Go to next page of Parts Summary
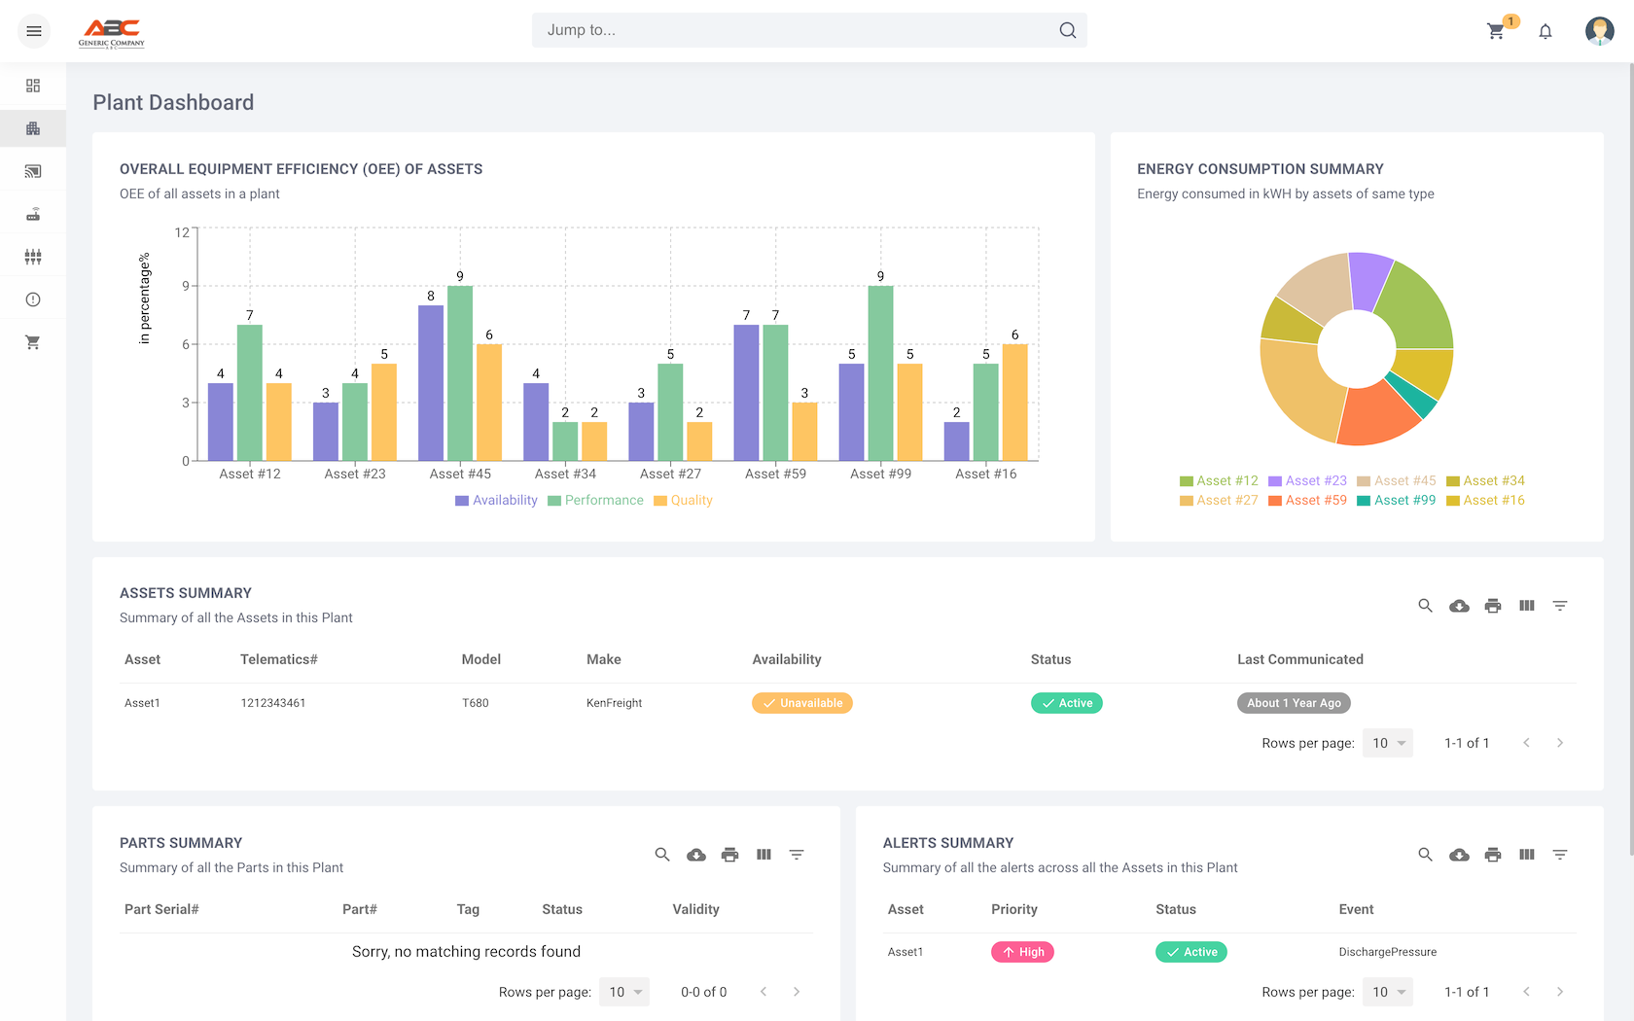The width and height of the screenshot is (1634, 1021). tap(797, 992)
